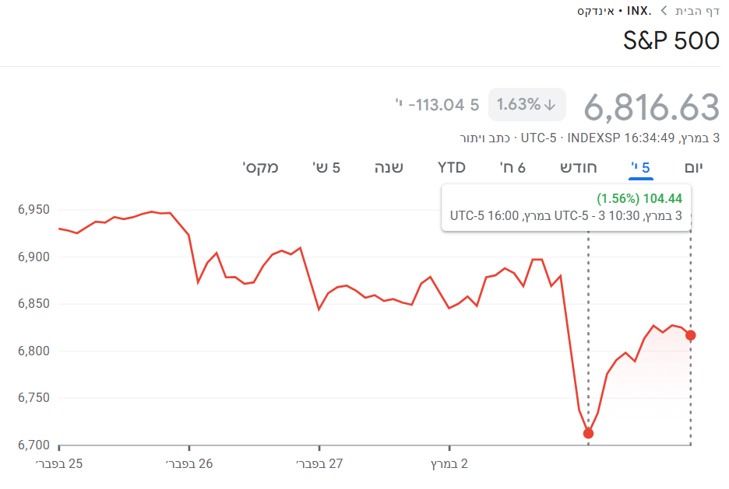
Task: Select the 5 ש' (5 years) range tab
Action: (x=326, y=167)
